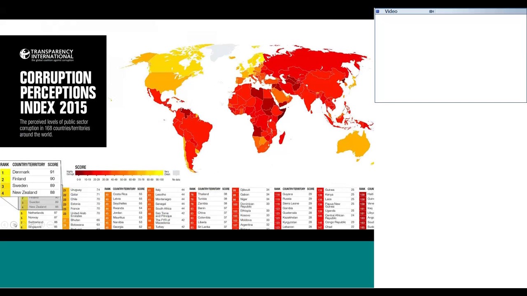Click the Kazakhstan row
Image resolution: width=527 pixels, height=296 pixels.
point(294,217)
